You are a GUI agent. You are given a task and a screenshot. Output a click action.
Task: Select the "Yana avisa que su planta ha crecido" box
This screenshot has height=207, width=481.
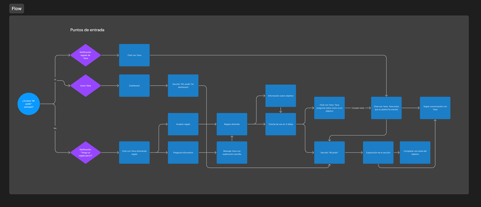coord(386,108)
